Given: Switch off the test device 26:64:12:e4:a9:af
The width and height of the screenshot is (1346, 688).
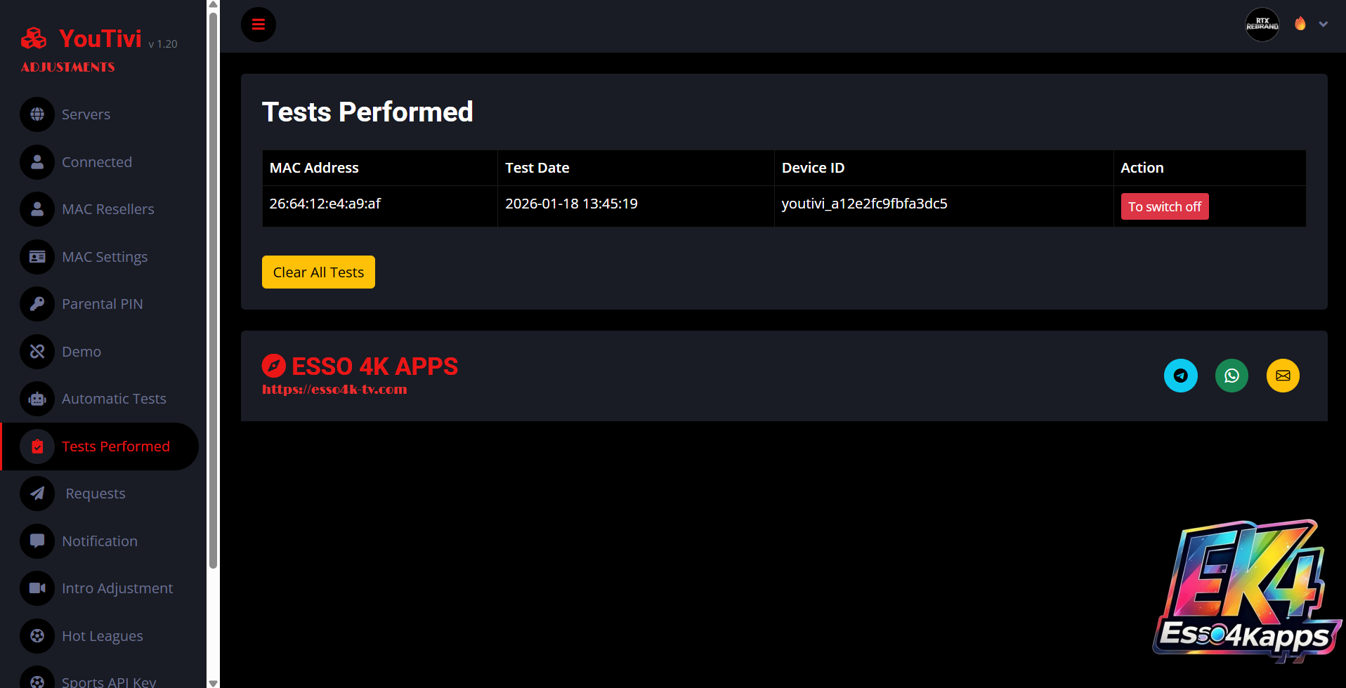Looking at the screenshot, I should pyautogui.click(x=1164, y=206).
